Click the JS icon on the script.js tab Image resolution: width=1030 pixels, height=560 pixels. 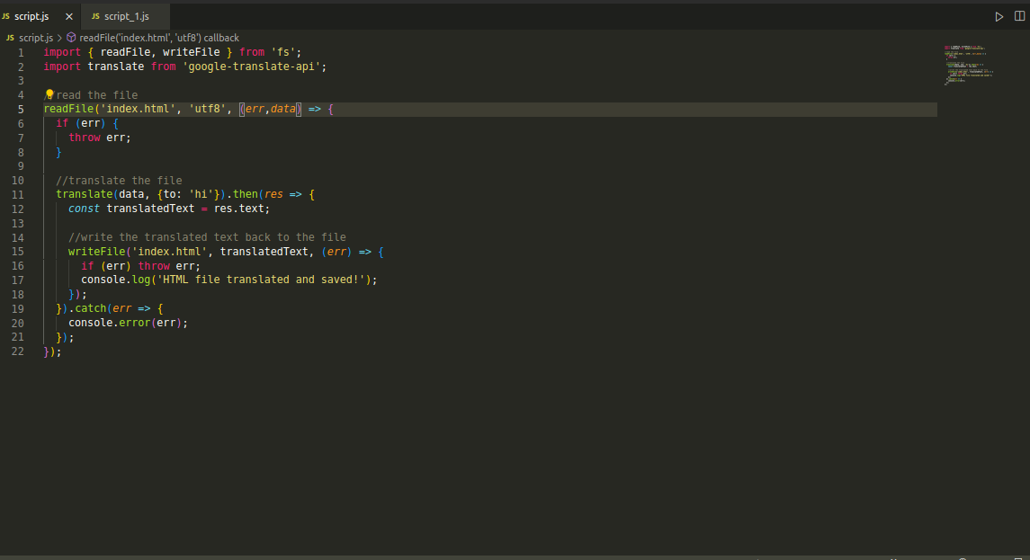tap(9, 15)
